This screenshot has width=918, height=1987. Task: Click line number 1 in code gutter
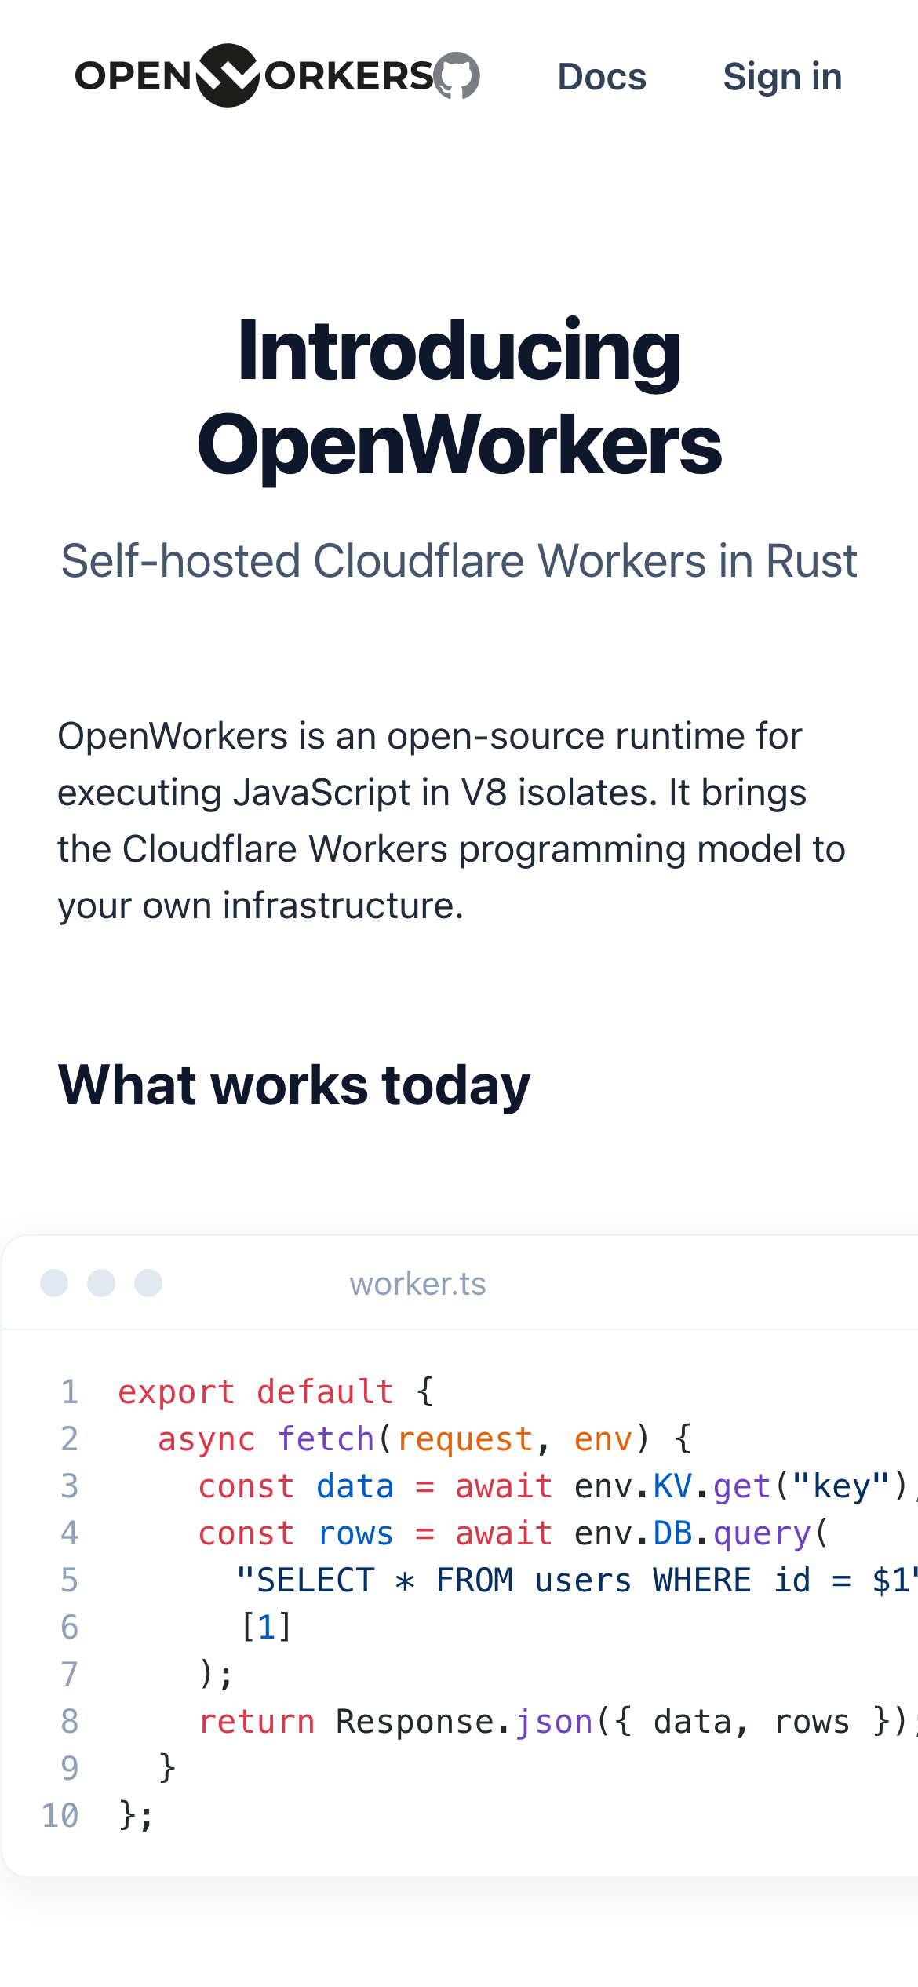click(x=70, y=1391)
